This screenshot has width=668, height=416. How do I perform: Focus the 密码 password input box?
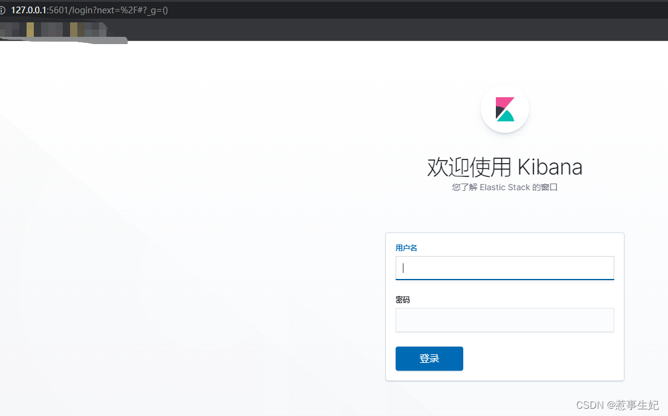coord(504,320)
